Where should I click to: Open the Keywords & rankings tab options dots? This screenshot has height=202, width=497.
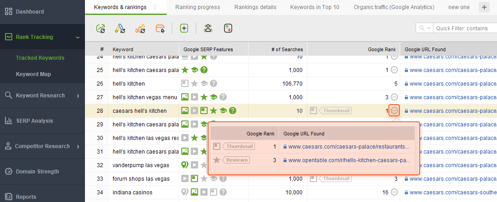154,7
